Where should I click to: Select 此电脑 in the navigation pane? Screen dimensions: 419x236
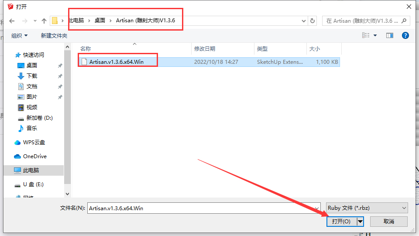tap(31, 170)
